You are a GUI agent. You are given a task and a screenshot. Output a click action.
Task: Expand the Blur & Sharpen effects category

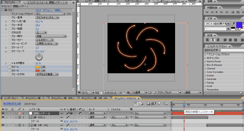(205, 65)
